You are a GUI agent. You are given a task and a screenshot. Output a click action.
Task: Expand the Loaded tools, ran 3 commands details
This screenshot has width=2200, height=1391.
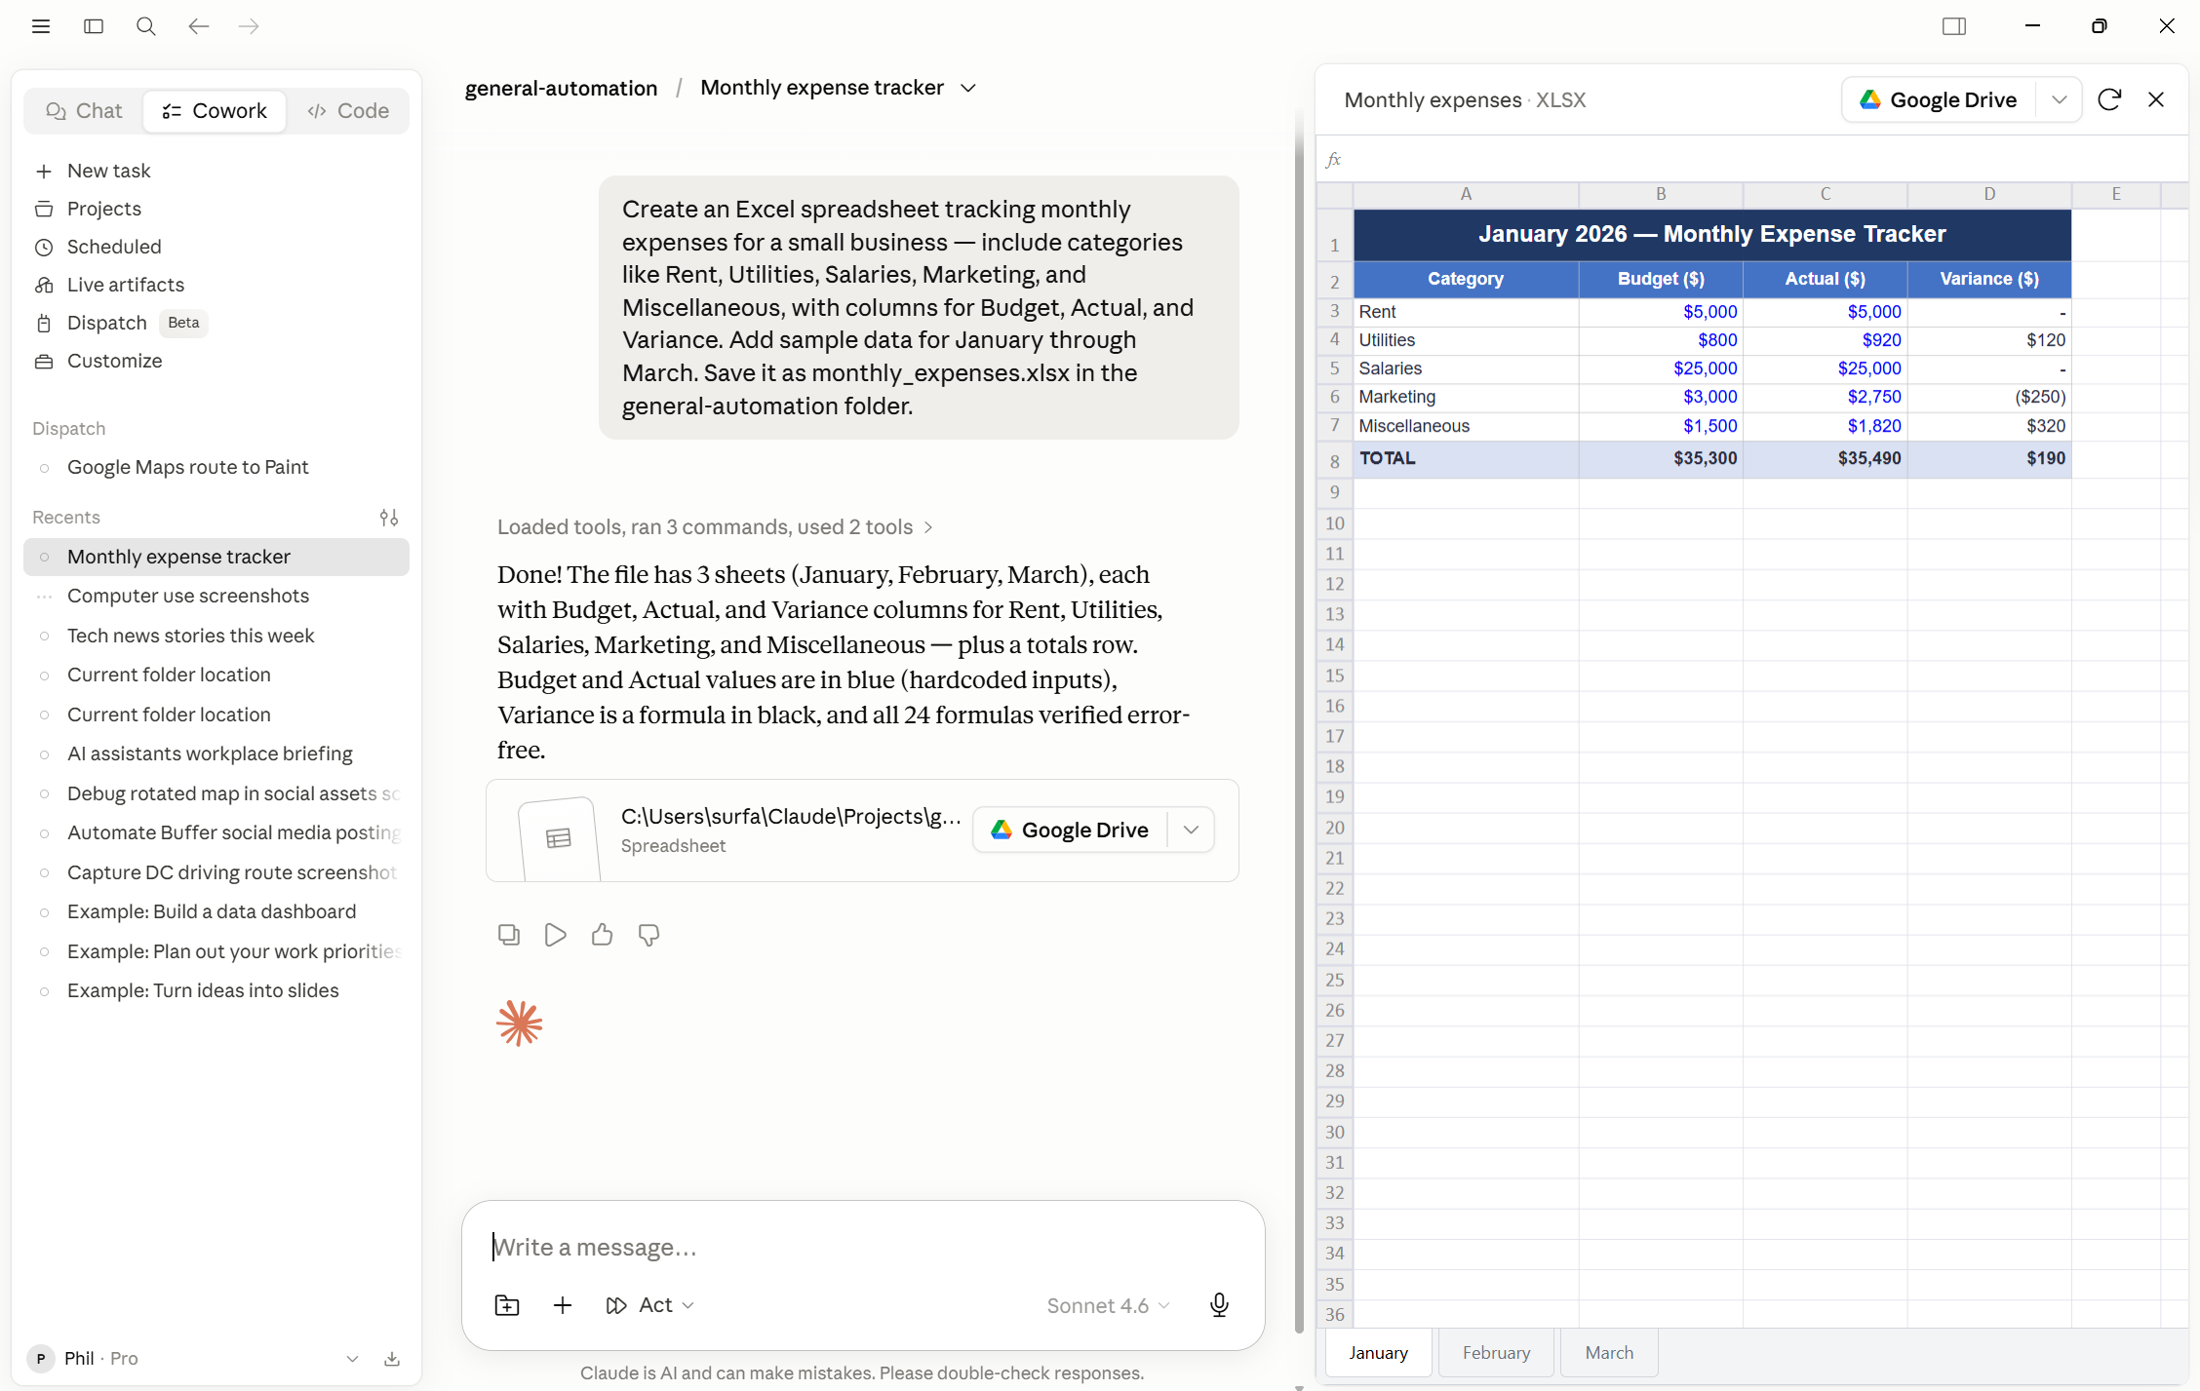[x=715, y=527]
